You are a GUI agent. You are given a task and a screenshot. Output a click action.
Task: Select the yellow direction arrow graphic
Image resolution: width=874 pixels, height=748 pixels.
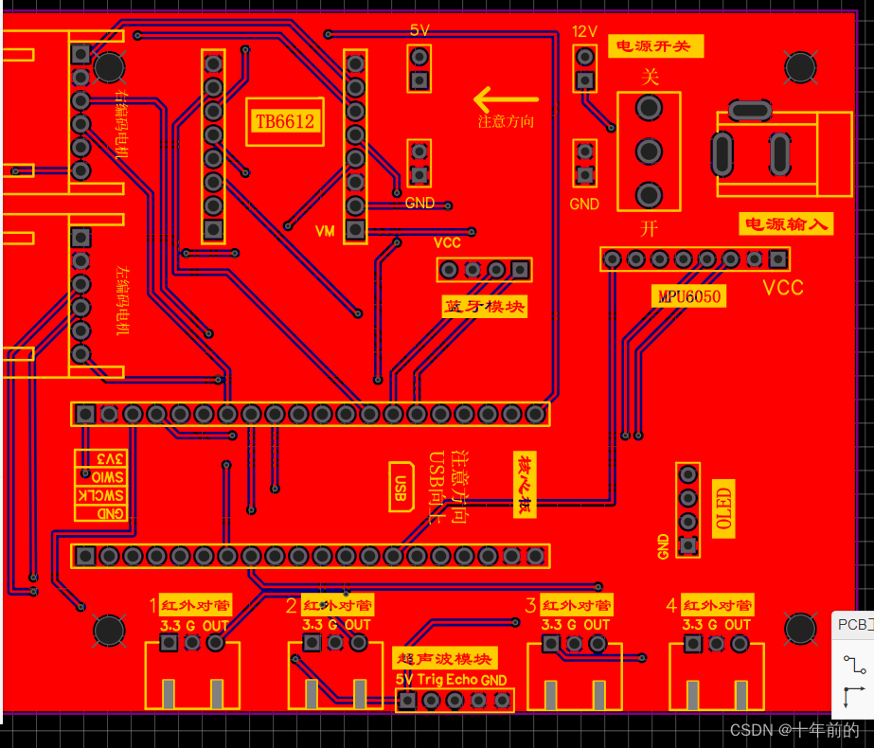[x=506, y=99]
